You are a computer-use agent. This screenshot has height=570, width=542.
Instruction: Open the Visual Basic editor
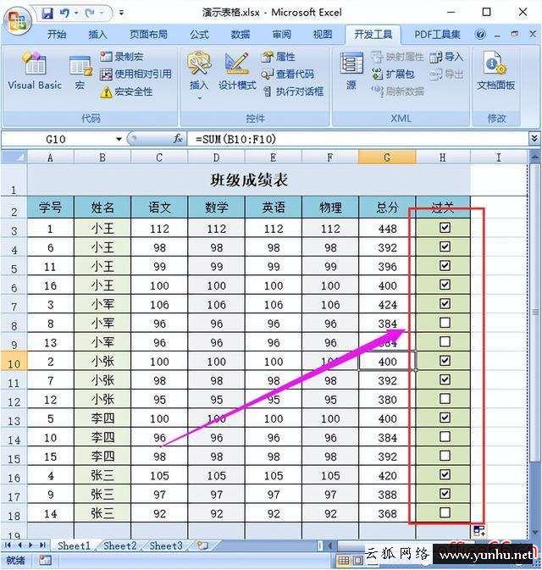(x=35, y=71)
